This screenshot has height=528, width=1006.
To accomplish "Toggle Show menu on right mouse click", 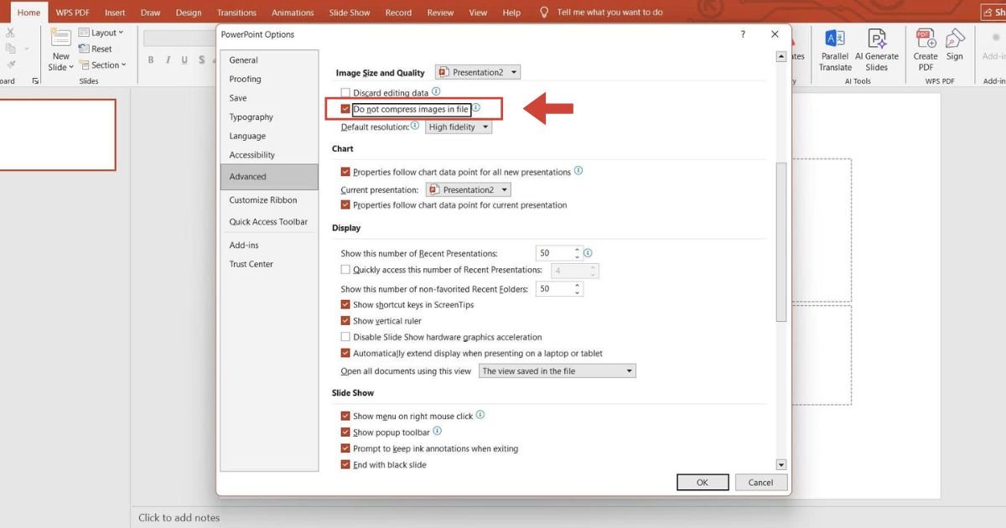I will pos(345,416).
